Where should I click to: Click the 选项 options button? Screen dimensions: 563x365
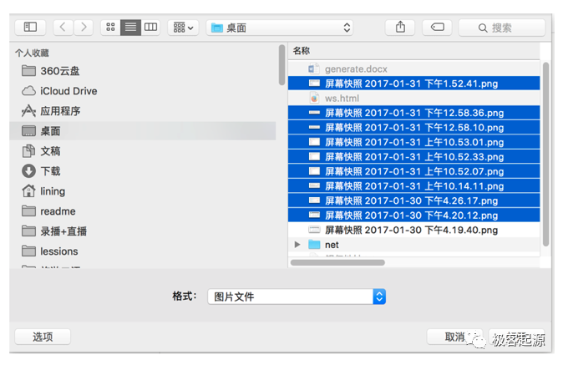pos(43,337)
